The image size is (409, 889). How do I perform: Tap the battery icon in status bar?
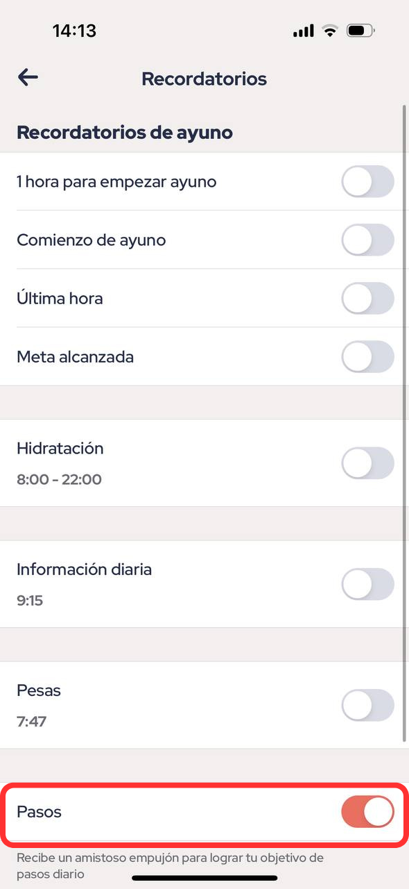[x=360, y=31]
